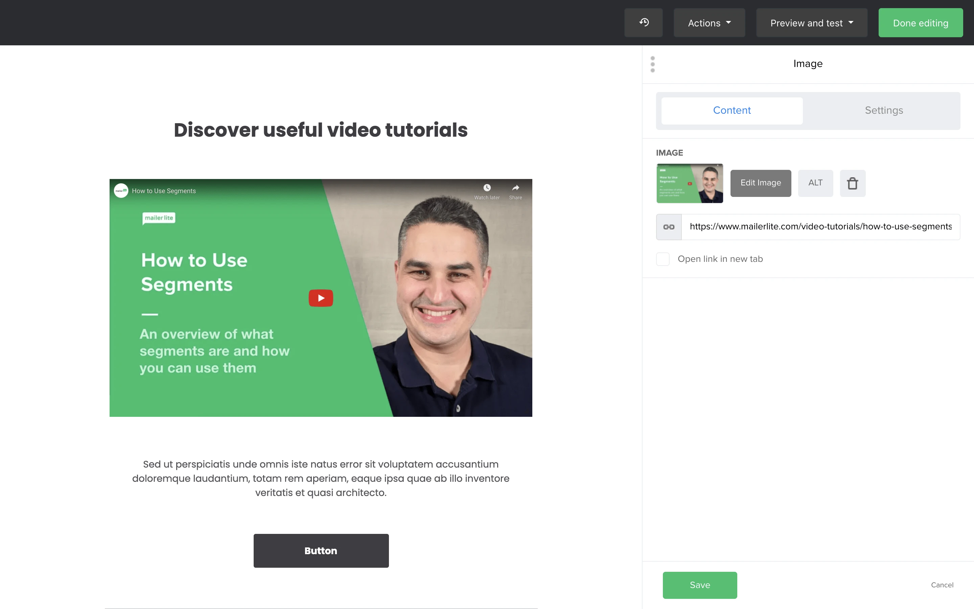Click the green Save button
The height and width of the screenshot is (609, 974).
(x=699, y=585)
